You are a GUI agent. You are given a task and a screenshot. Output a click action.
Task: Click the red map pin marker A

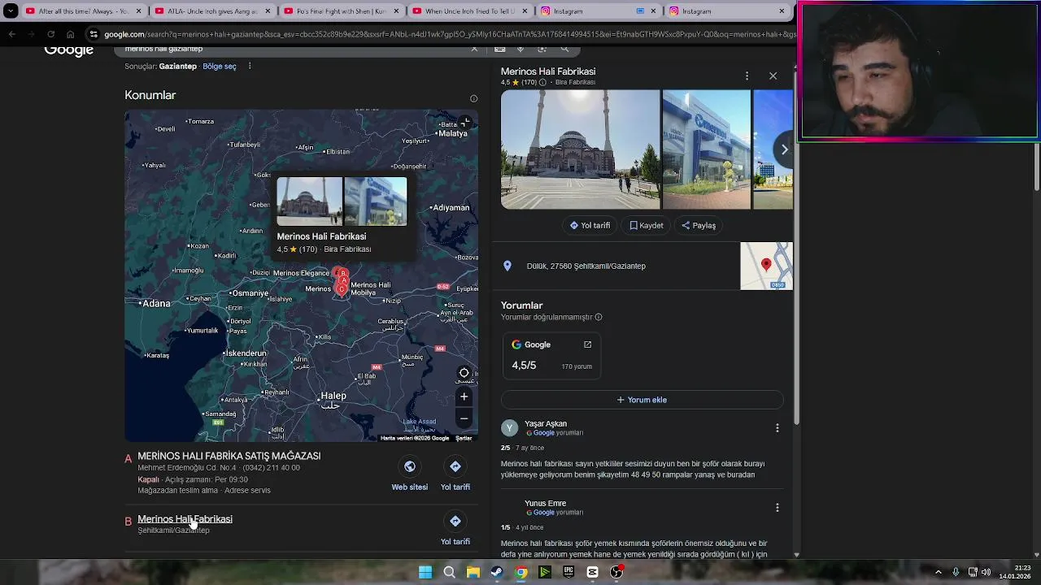point(345,280)
